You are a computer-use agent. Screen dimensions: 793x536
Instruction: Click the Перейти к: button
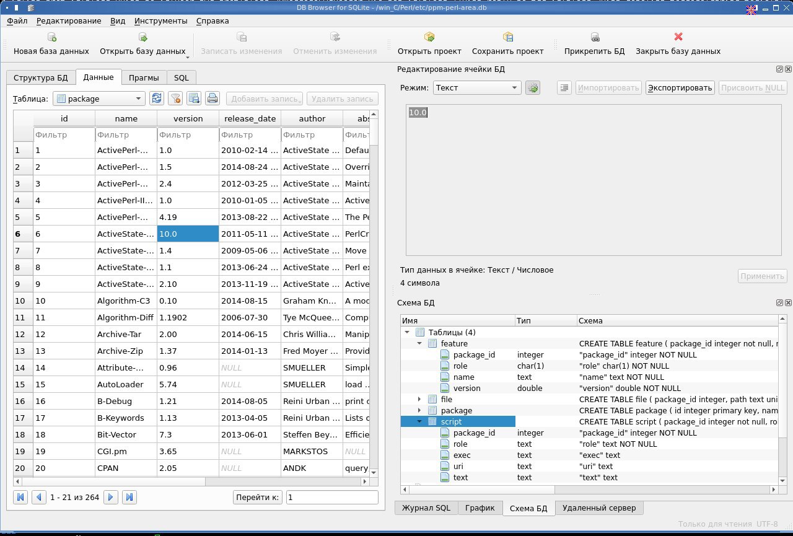click(x=258, y=497)
